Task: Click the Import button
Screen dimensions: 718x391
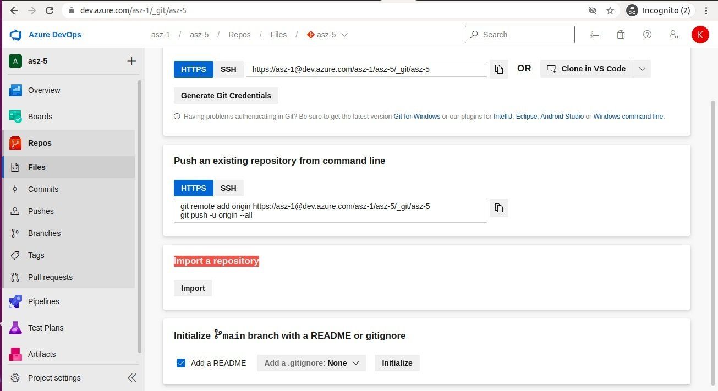Action: (x=193, y=288)
